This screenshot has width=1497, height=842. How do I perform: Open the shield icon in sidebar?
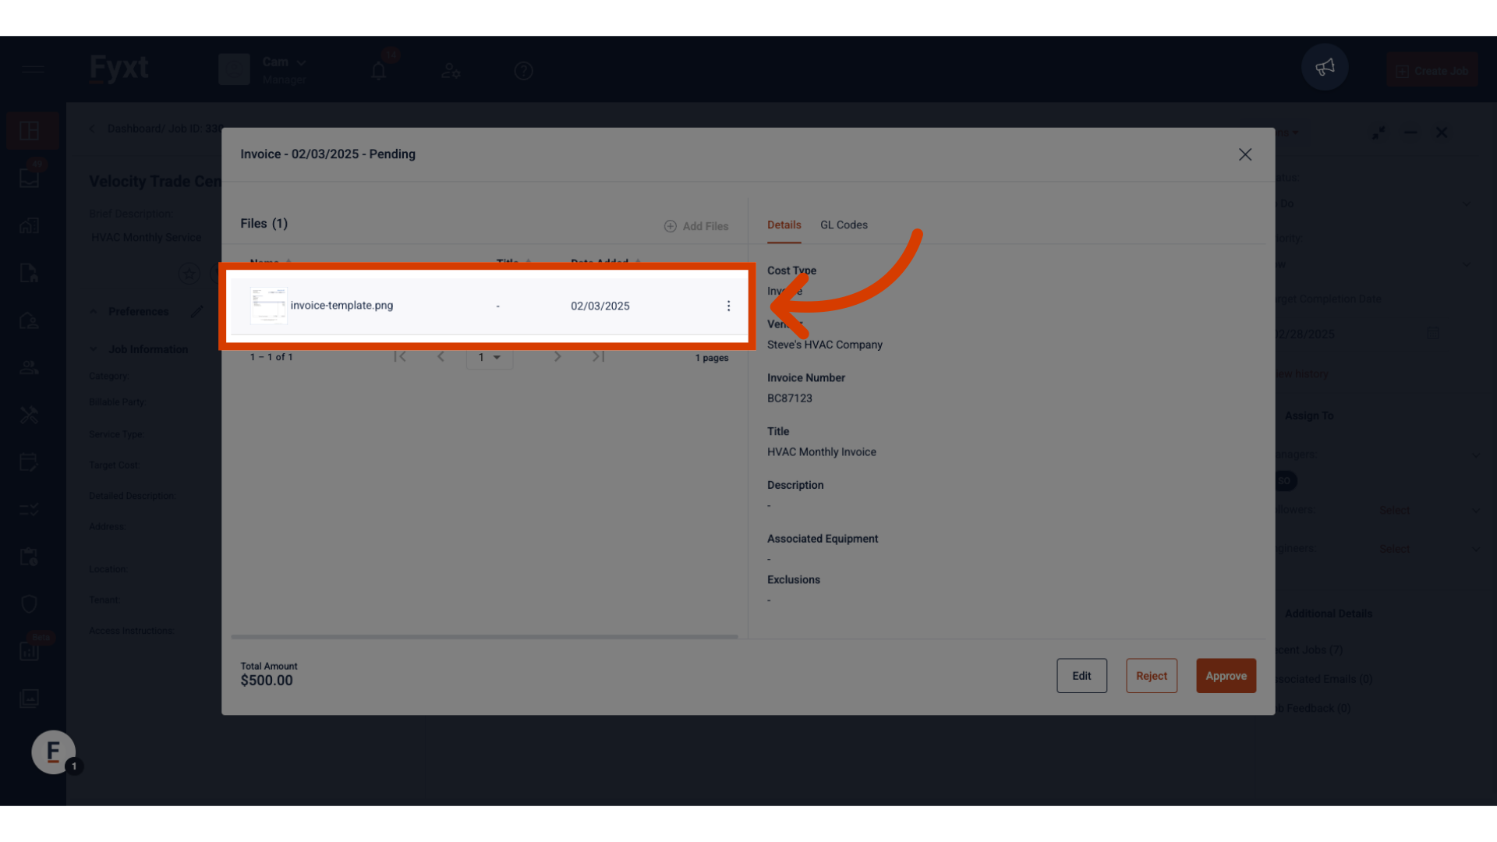point(30,604)
